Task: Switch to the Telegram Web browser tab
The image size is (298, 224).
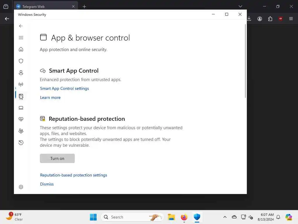Action: tap(46, 6)
